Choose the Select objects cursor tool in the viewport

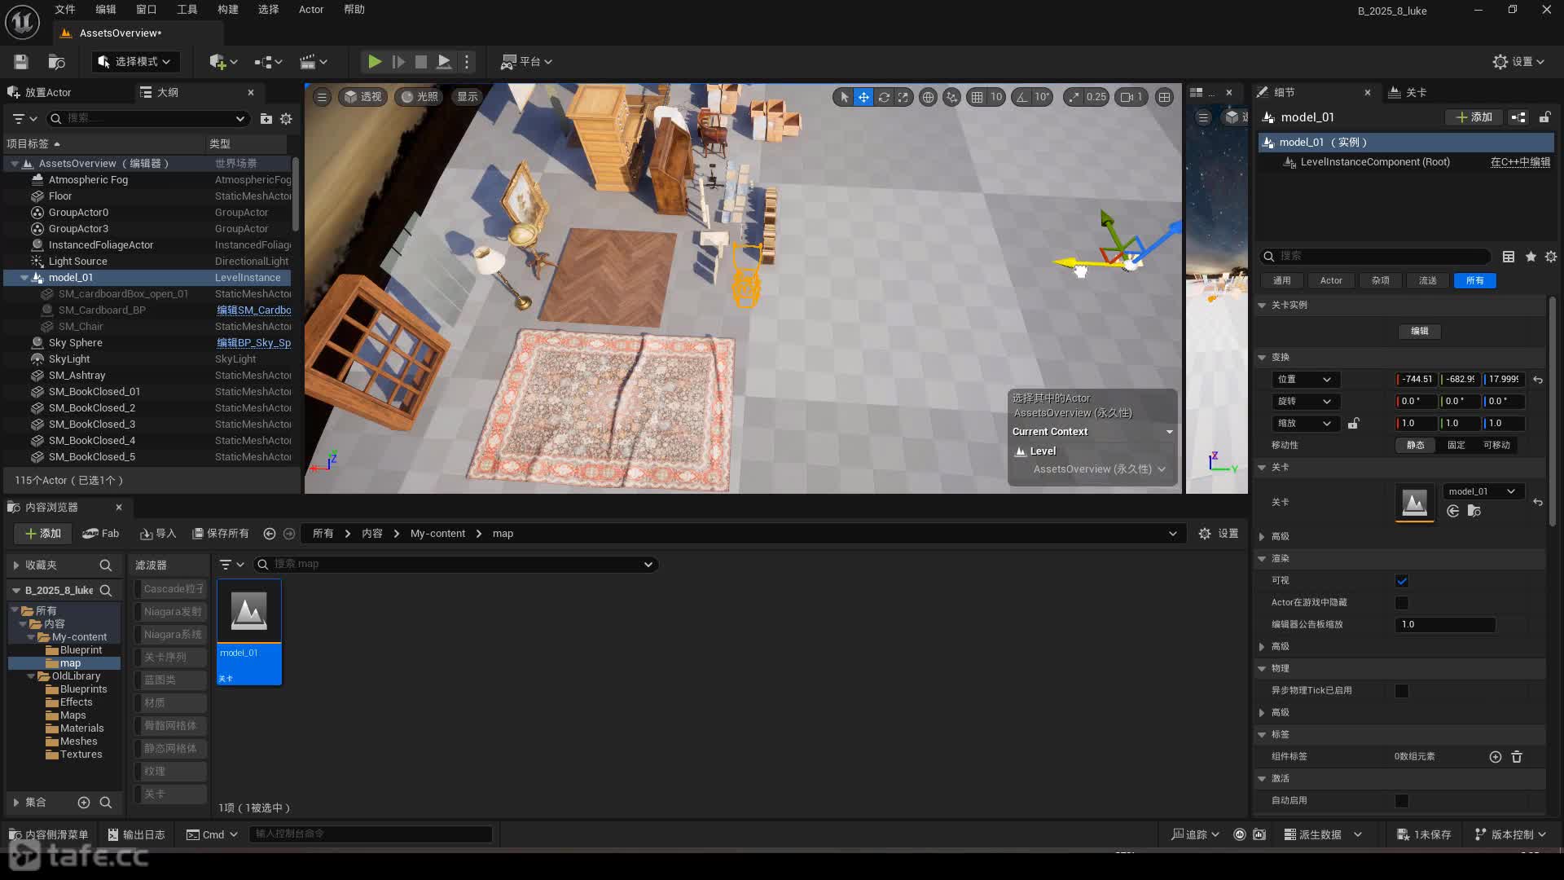pyautogui.click(x=844, y=97)
